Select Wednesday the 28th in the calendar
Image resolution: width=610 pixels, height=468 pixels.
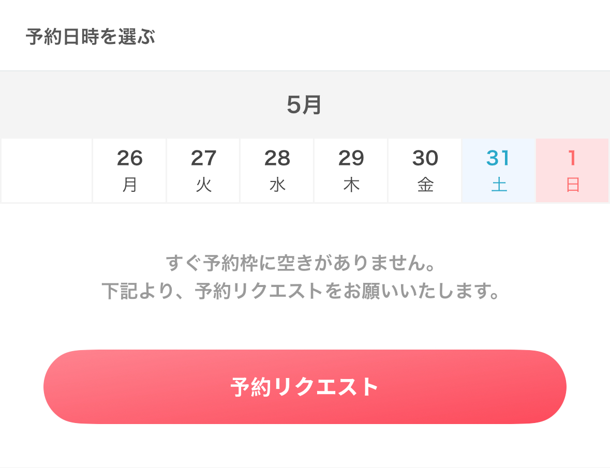pos(277,170)
